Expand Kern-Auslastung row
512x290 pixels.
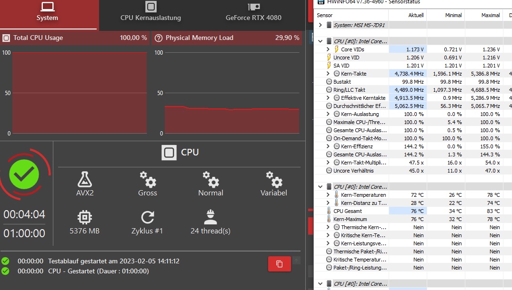point(328,114)
